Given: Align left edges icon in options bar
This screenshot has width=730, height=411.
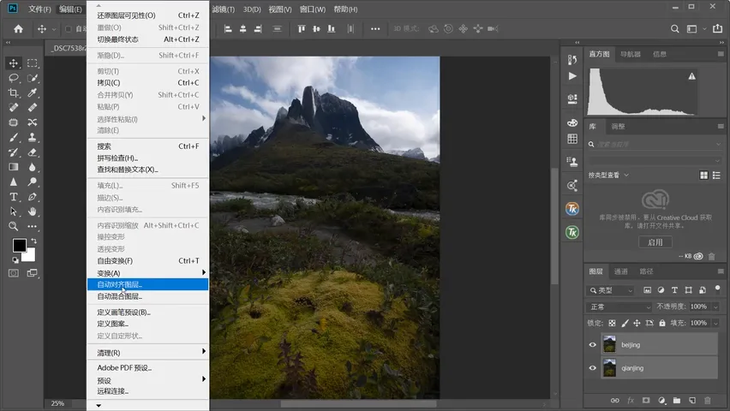Looking at the screenshot, I should tap(228, 29).
